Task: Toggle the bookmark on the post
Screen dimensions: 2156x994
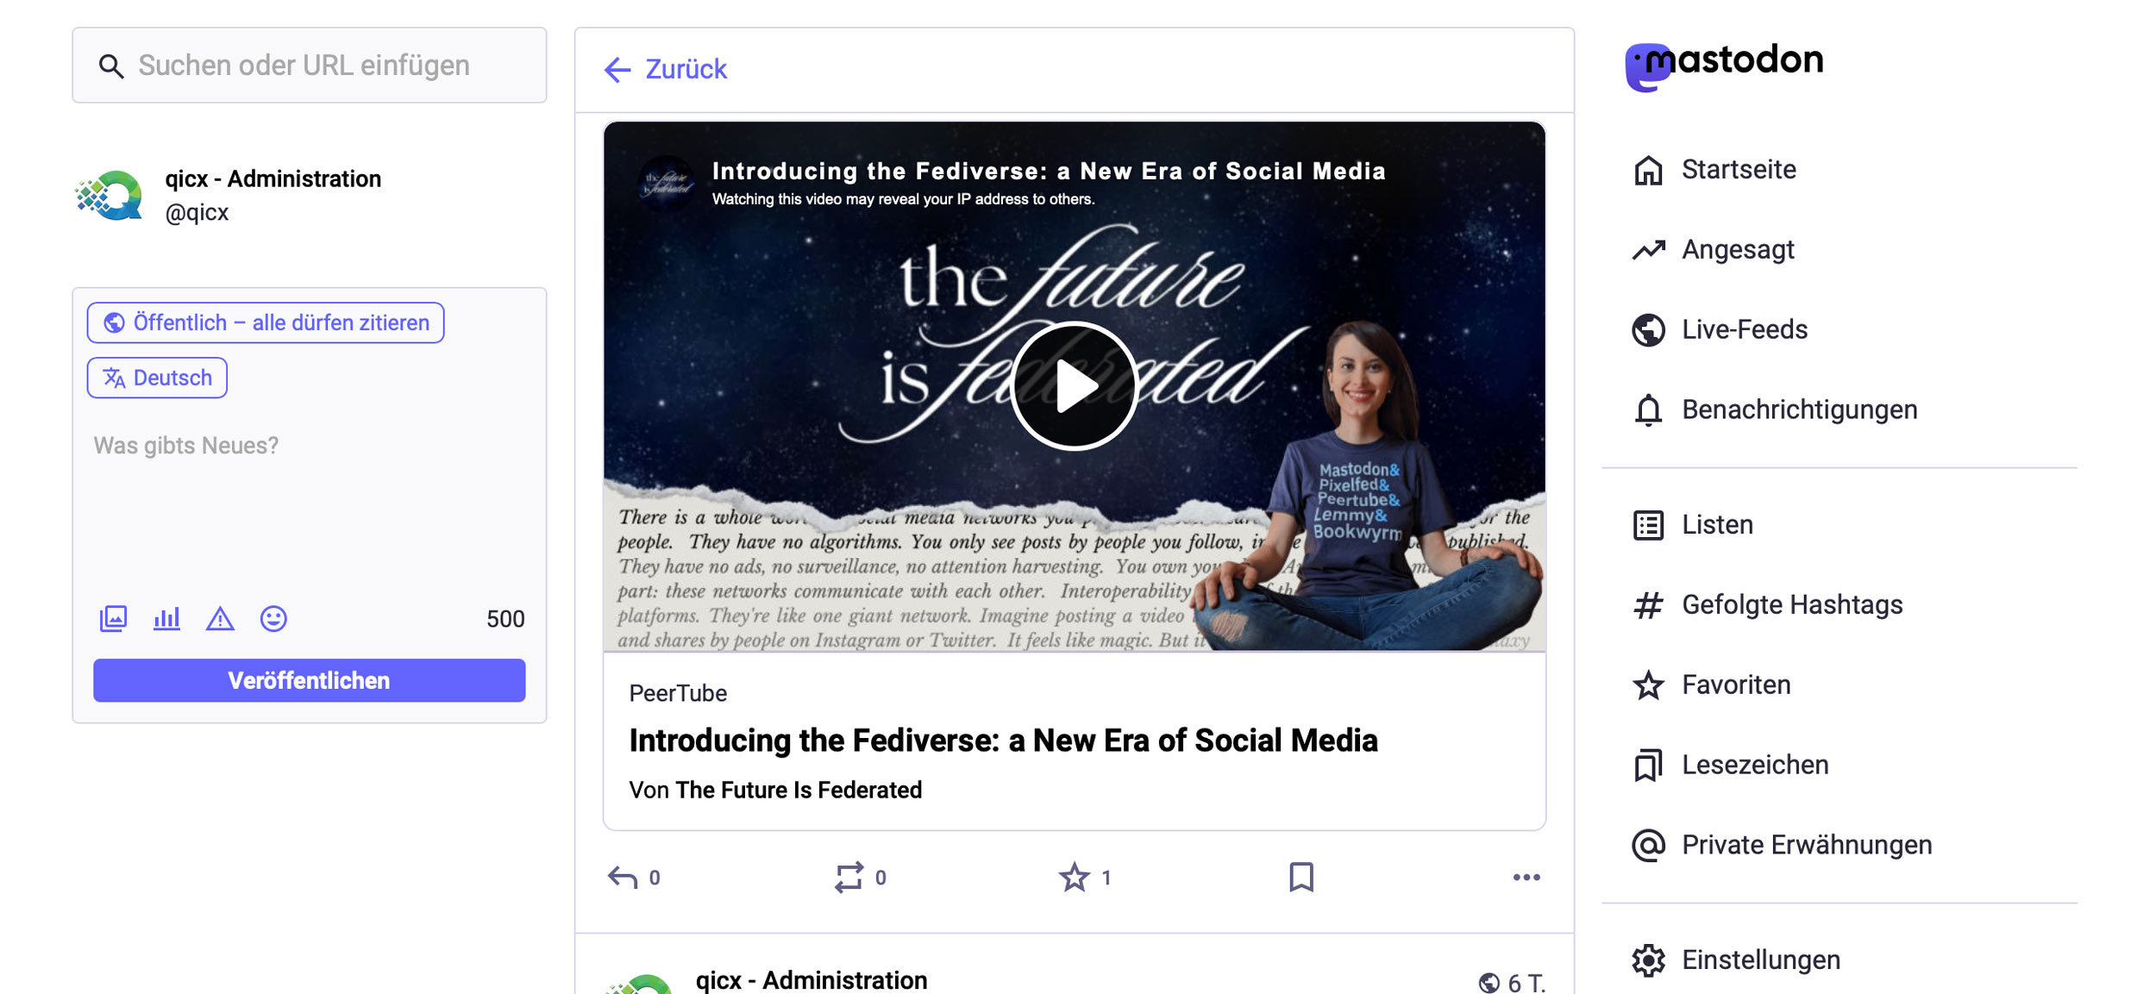Action: (x=1300, y=877)
